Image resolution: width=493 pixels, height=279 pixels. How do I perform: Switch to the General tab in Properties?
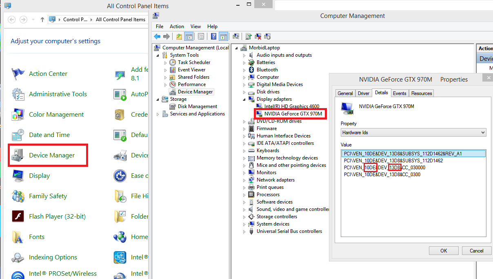[345, 93]
